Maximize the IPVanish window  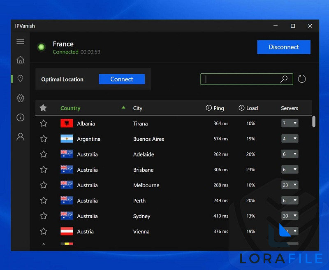pos(293,26)
